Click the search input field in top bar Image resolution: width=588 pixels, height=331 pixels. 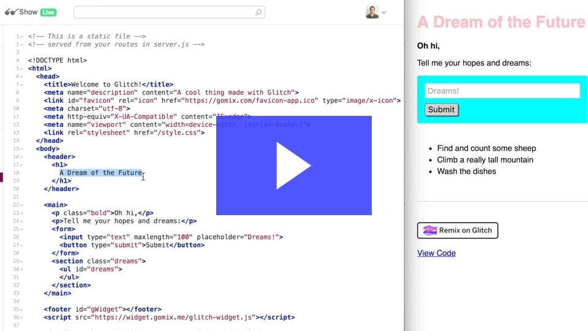pos(169,12)
